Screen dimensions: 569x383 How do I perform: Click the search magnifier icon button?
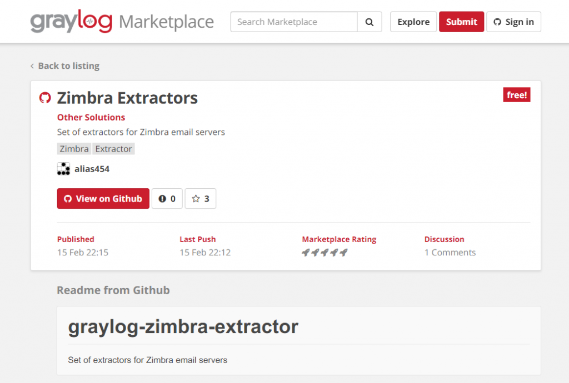(370, 22)
